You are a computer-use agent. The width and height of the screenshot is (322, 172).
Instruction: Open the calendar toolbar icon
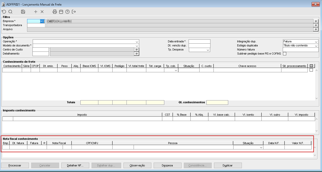tap(61, 12)
